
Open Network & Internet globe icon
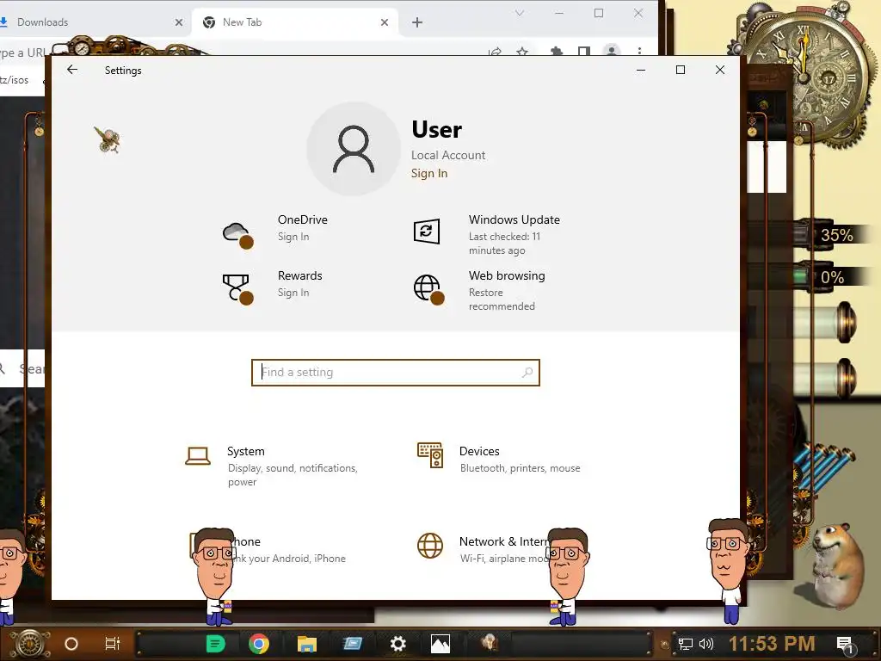pyautogui.click(x=430, y=546)
